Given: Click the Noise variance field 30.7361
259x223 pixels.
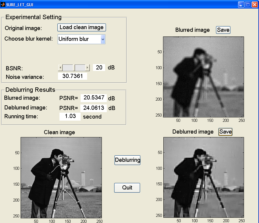Looking at the screenshot, I should click(72, 76).
